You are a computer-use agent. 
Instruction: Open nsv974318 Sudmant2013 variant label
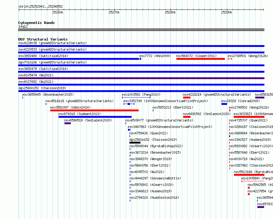[79, 114]
